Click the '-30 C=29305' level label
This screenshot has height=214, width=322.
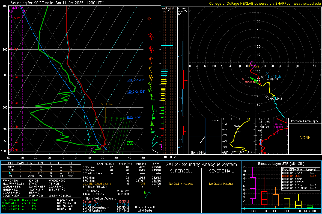click(136, 80)
